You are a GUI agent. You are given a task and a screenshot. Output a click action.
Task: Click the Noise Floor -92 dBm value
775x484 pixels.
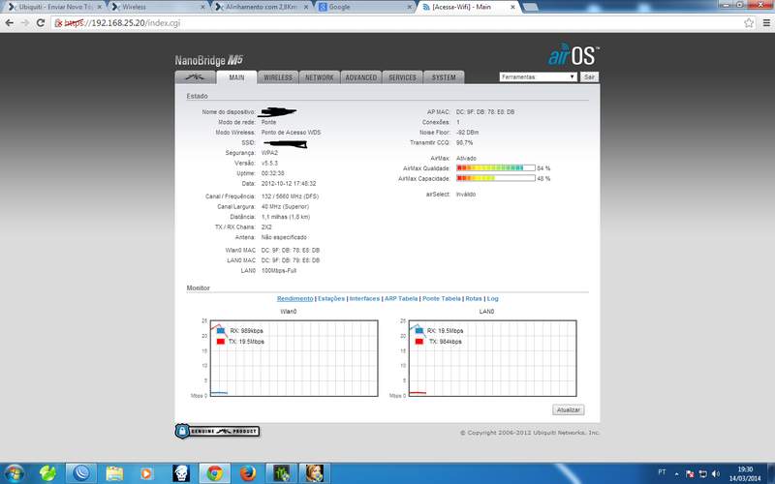pos(467,133)
